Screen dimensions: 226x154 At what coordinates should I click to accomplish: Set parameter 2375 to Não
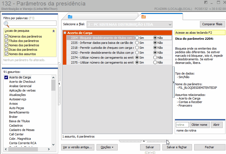(x=155, y=62)
